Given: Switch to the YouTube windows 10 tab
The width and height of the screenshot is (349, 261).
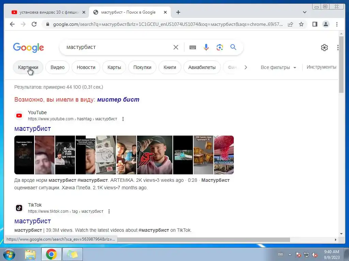Looking at the screenshot, I should (x=49, y=12).
